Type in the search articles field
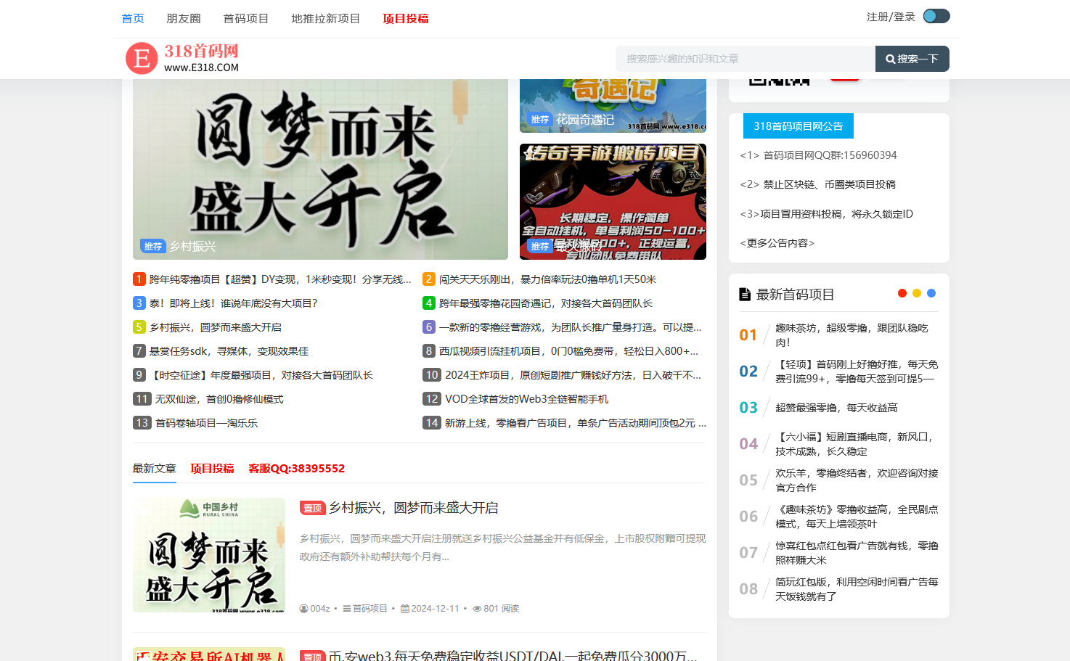 pyautogui.click(x=745, y=59)
